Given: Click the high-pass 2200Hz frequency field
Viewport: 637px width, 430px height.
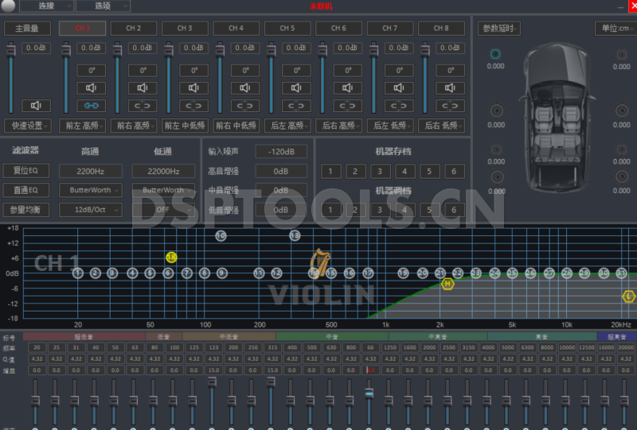Looking at the screenshot, I should [90, 171].
